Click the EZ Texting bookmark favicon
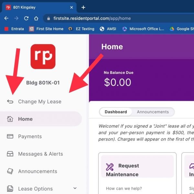The image size is (194, 194). (x=70, y=29)
